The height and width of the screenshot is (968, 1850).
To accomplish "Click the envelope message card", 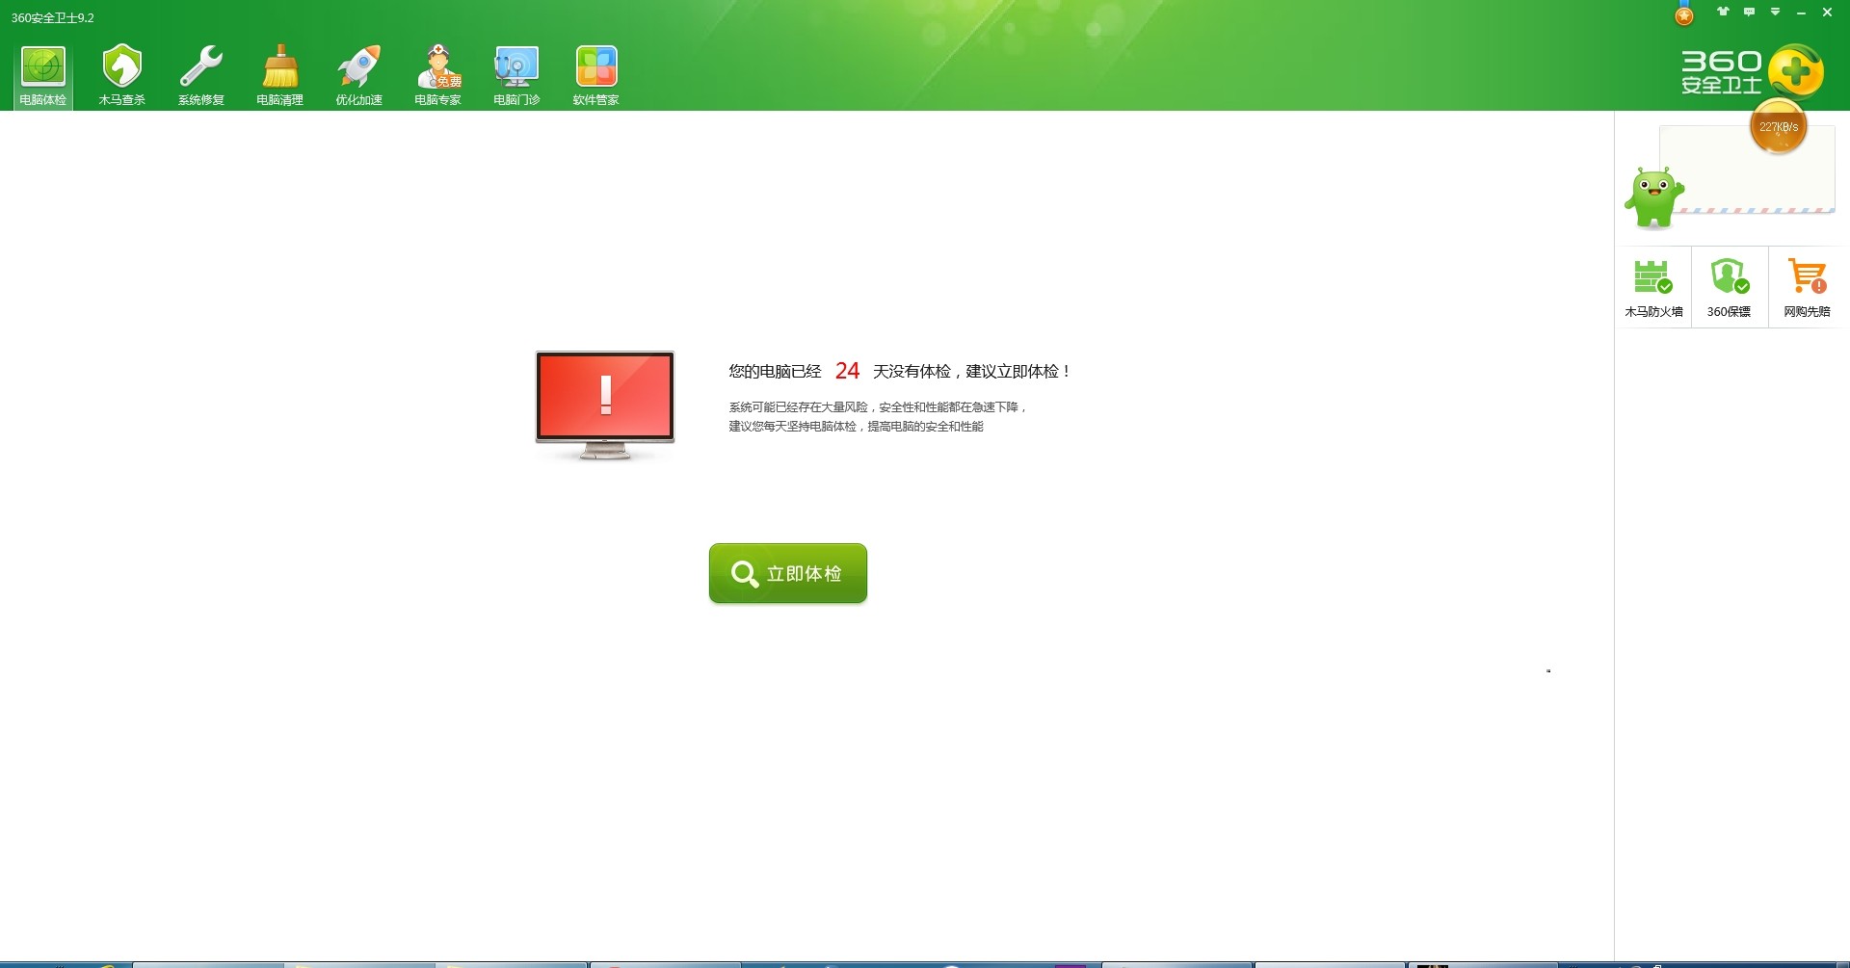I will pos(1746,170).
